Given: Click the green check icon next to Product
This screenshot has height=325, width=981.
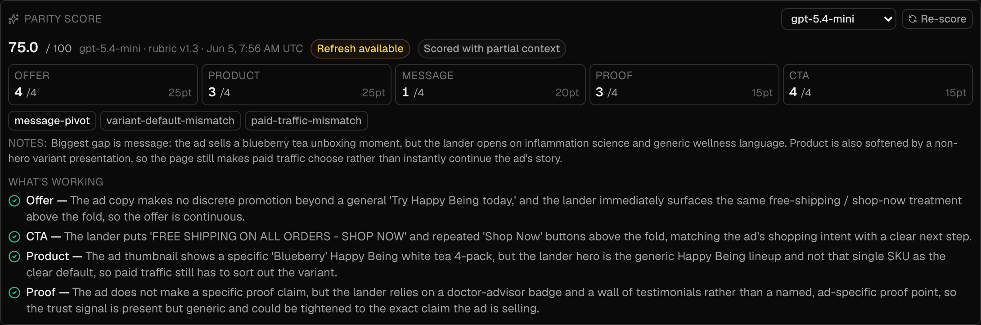Looking at the screenshot, I should coord(14,257).
